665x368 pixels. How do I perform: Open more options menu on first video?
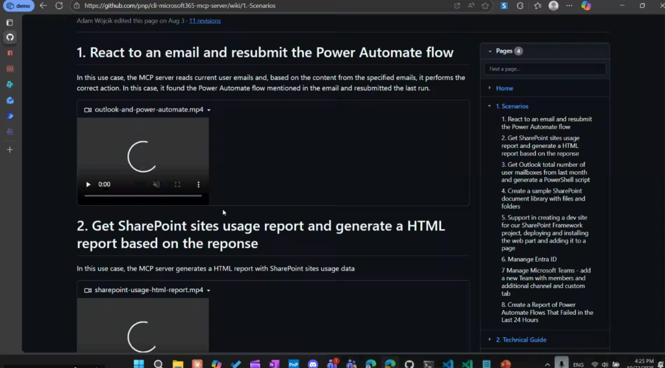click(198, 184)
